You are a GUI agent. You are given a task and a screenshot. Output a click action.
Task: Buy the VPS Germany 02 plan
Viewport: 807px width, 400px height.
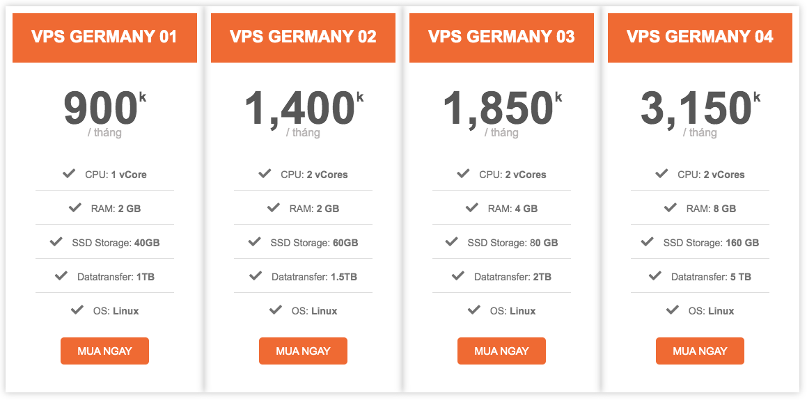[x=303, y=351]
